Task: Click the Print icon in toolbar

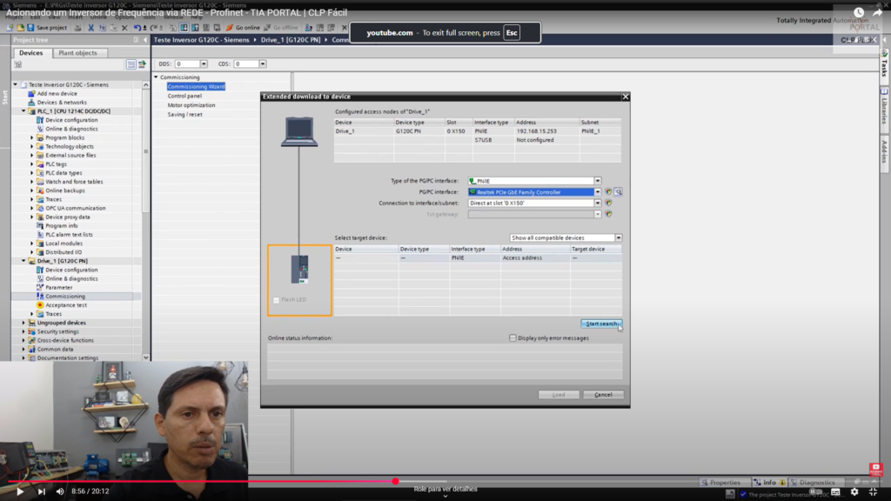Action: coord(77,28)
